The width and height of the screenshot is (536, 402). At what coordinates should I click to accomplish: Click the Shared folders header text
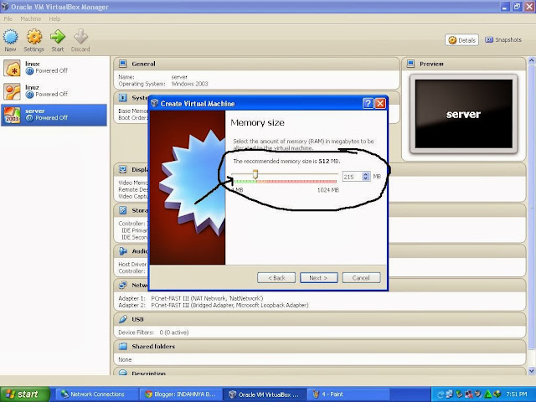click(153, 346)
